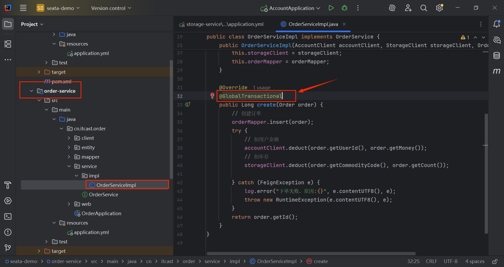The height and width of the screenshot is (267, 504).
Task: Select the OrderServiceImpl.java tab
Action: pos(313,24)
